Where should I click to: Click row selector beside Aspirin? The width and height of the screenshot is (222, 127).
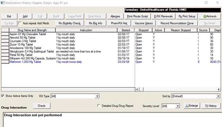5,34
